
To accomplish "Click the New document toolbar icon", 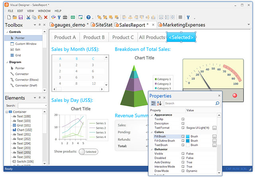I will point(9,17).
